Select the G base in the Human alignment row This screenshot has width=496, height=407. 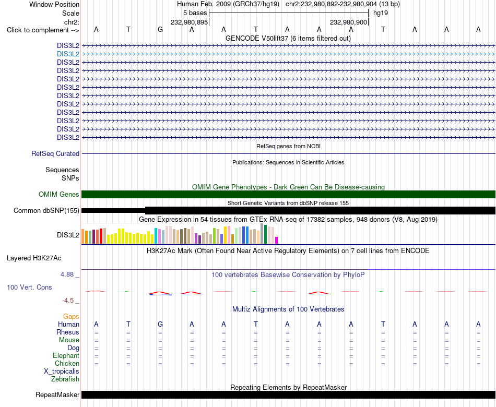click(160, 324)
